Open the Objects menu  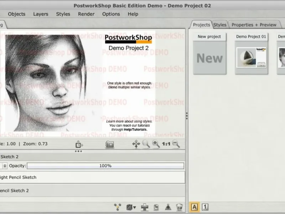pyautogui.click(x=16, y=14)
